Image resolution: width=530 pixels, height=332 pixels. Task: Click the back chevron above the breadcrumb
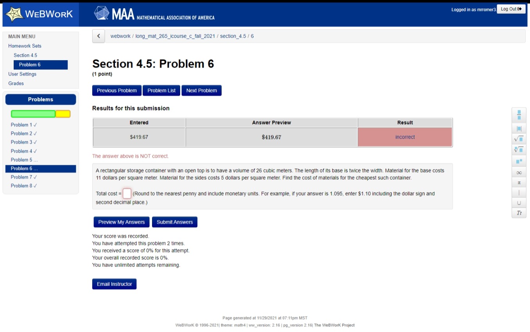pos(98,36)
